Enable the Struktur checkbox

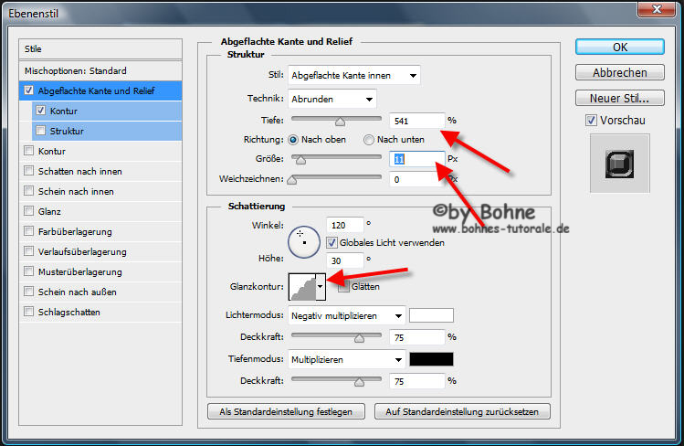point(40,132)
